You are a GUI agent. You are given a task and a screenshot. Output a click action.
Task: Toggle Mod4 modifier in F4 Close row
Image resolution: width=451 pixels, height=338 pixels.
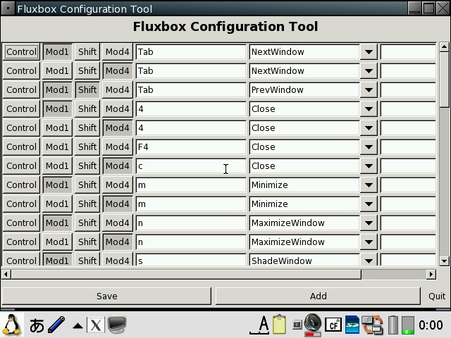[118, 147]
